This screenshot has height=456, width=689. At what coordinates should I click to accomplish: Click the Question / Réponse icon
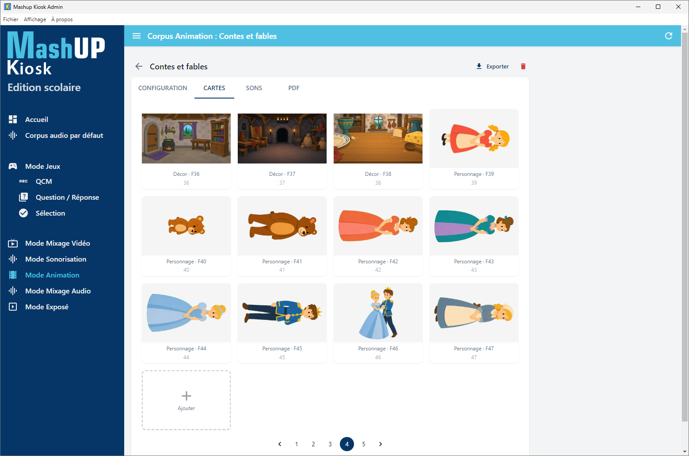pos(23,197)
